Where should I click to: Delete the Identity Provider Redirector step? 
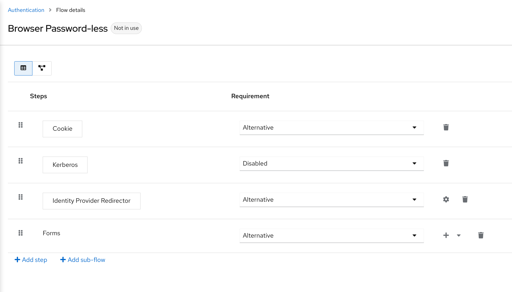[465, 200]
